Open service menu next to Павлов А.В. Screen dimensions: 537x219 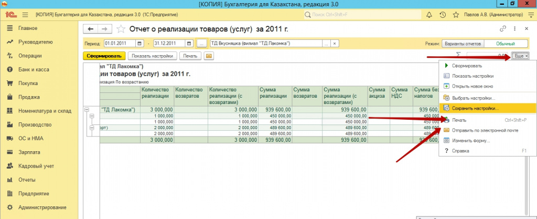[x=530, y=15]
